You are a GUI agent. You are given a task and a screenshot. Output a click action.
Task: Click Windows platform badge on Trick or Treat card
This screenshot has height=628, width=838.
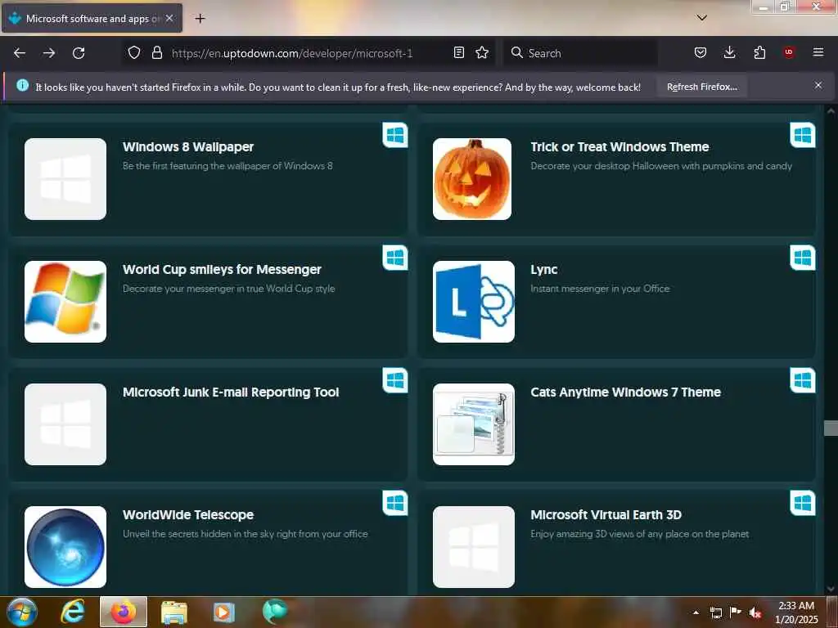coord(803,135)
